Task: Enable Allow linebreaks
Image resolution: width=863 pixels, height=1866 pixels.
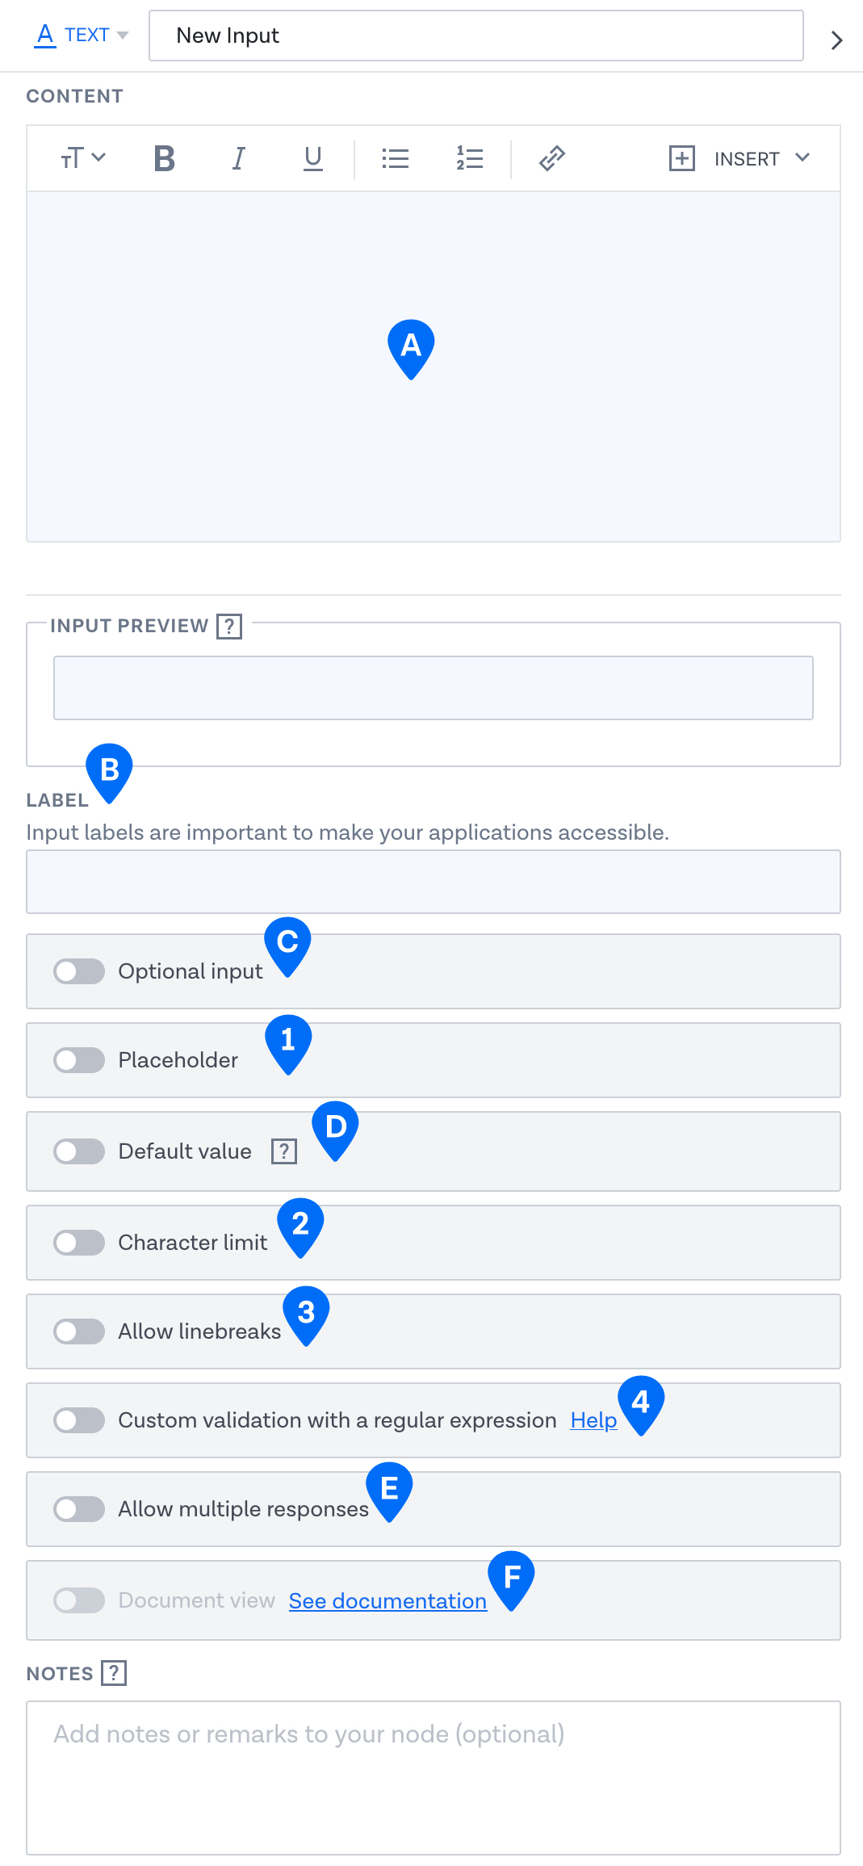Action: (78, 1331)
